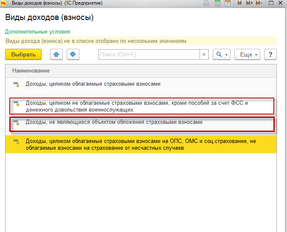Select row Доходы, не являющиеся объектом обложения
Viewport: 287px width, 232px height.
142,125
